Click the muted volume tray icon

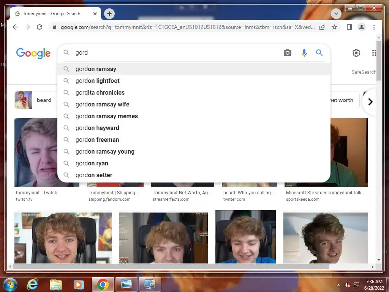(x=347, y=285)
